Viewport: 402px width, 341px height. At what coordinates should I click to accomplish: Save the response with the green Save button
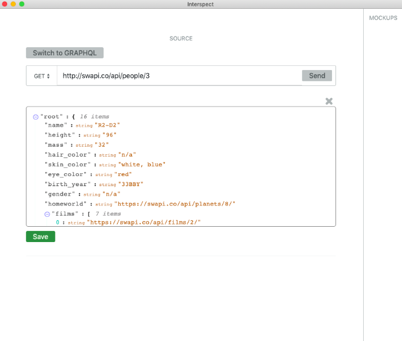(x=41, y=237)
